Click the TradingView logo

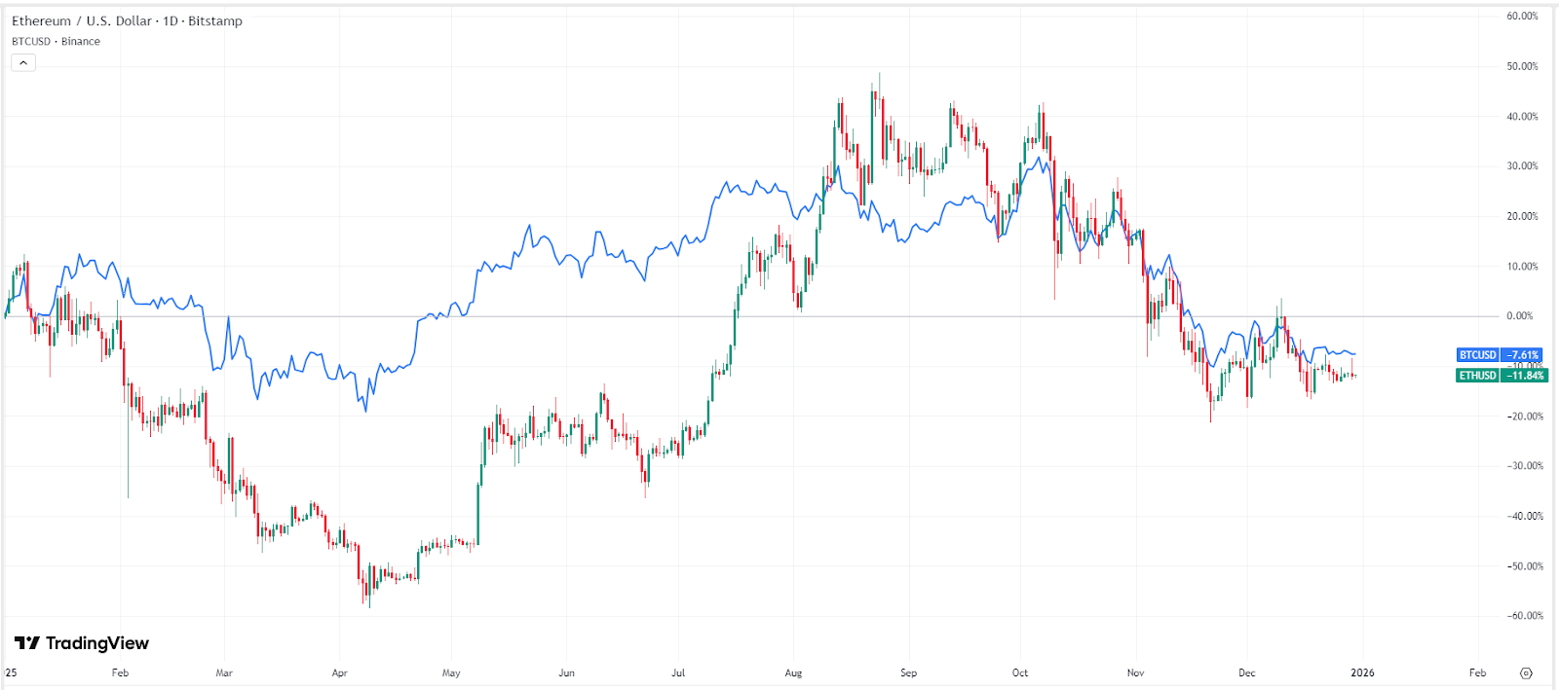(83, 643)
